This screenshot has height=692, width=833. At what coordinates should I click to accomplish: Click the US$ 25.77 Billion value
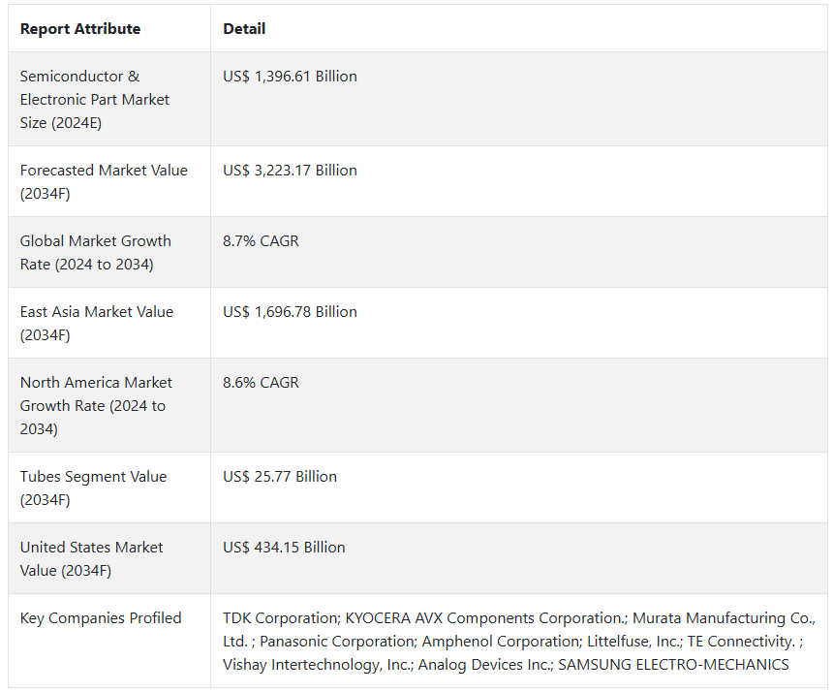(280, 477)
